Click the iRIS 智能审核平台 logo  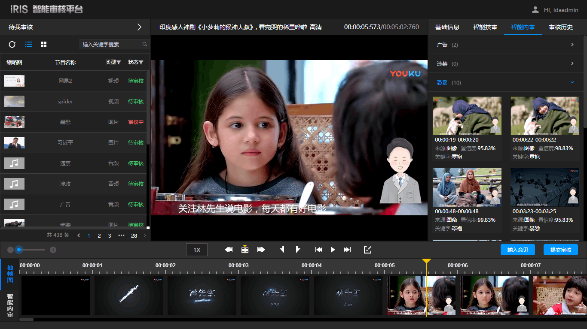coord(46,9)
